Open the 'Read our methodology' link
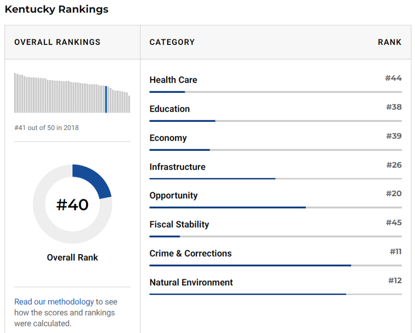Image resolution: width=415 pixels, height=333 pixels. coord(54,302)
